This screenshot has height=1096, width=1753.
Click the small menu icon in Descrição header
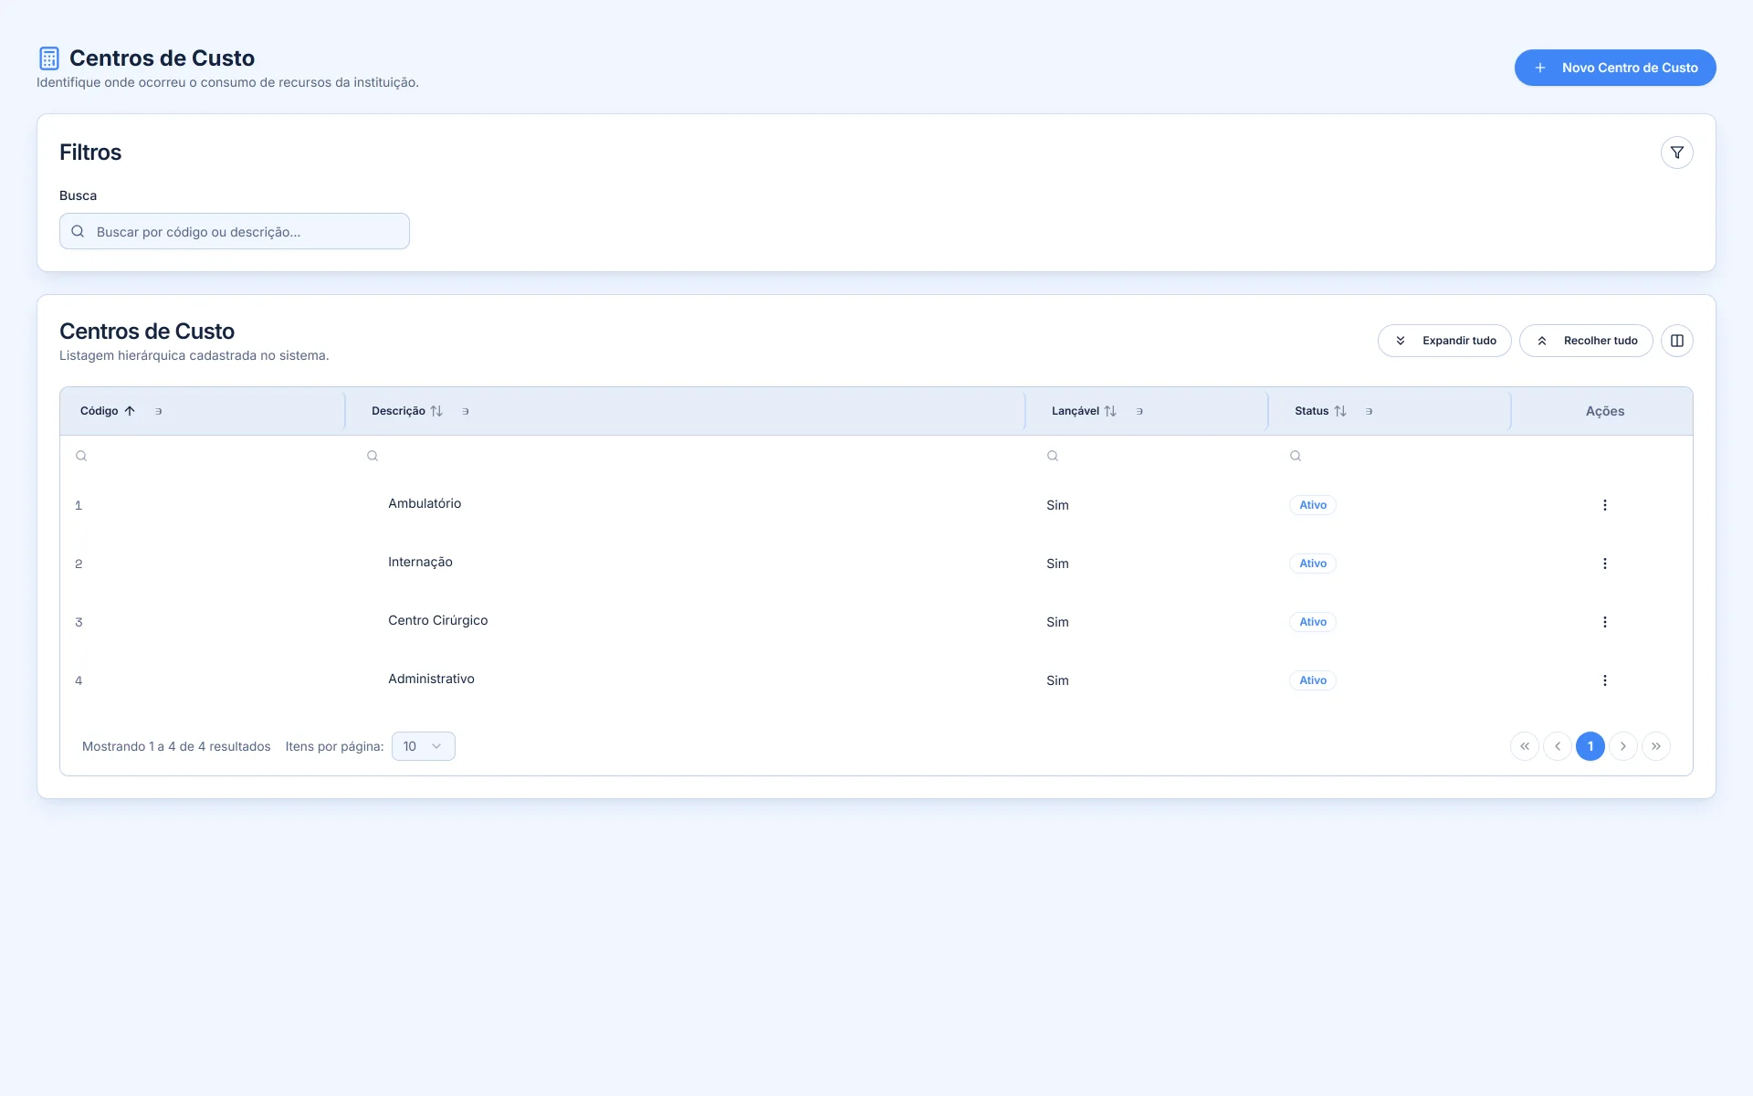(466, 411)
